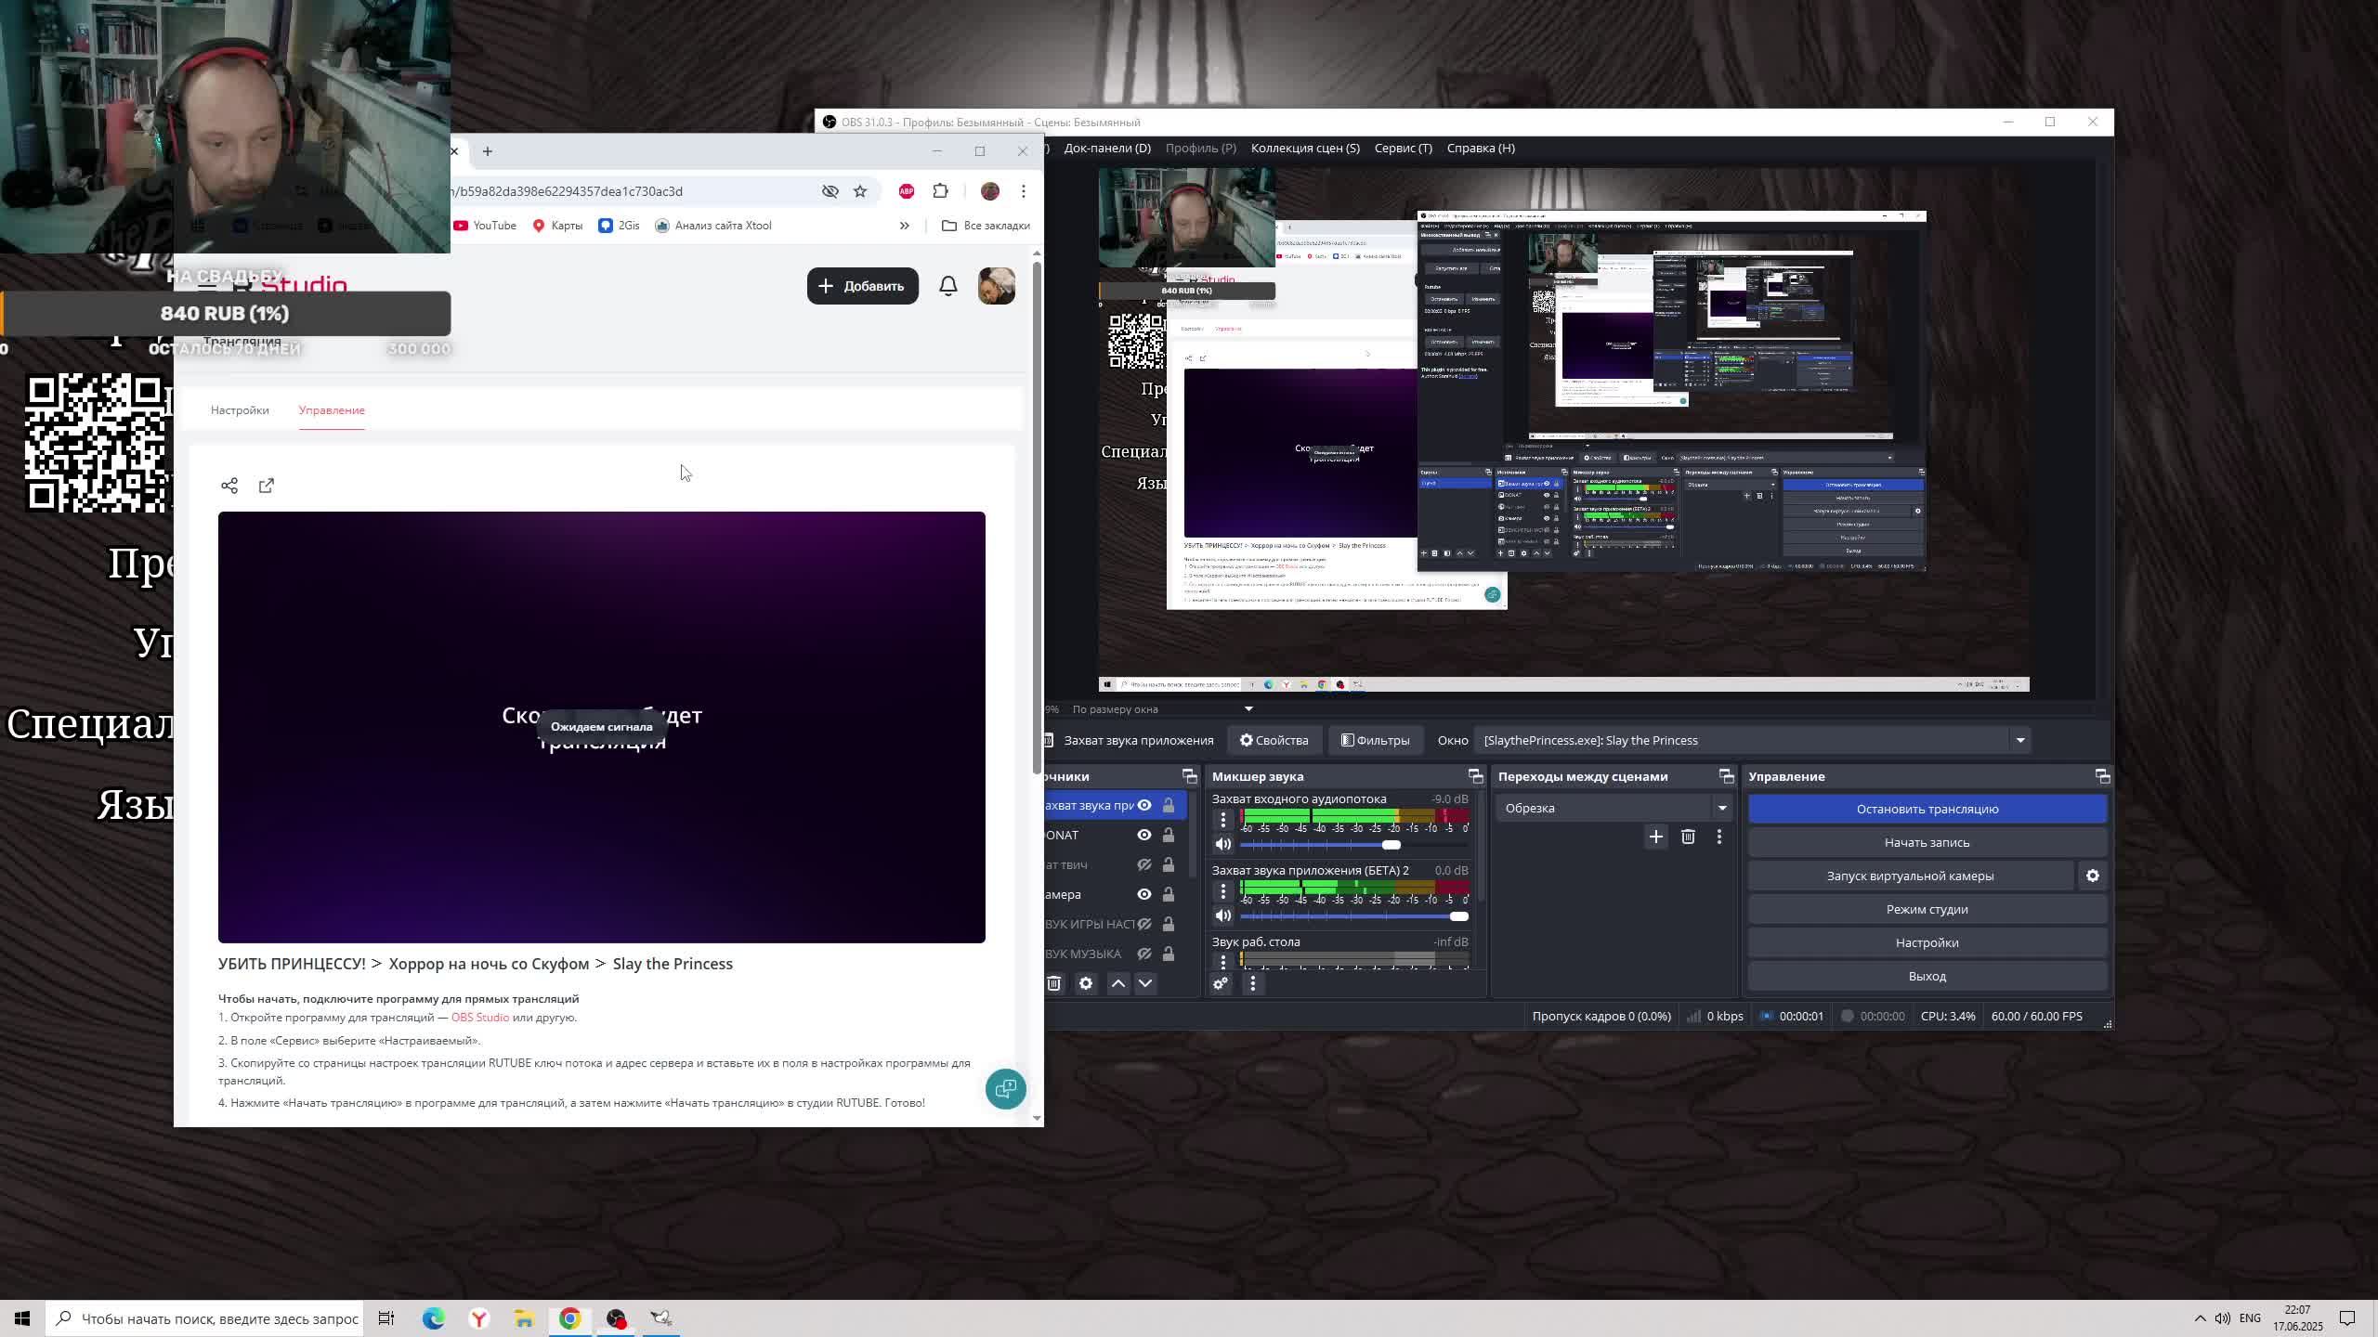Open source properties gear in Sources panel
This screenshot has height=1337, width=2378.
click(x=1086, y=983)
